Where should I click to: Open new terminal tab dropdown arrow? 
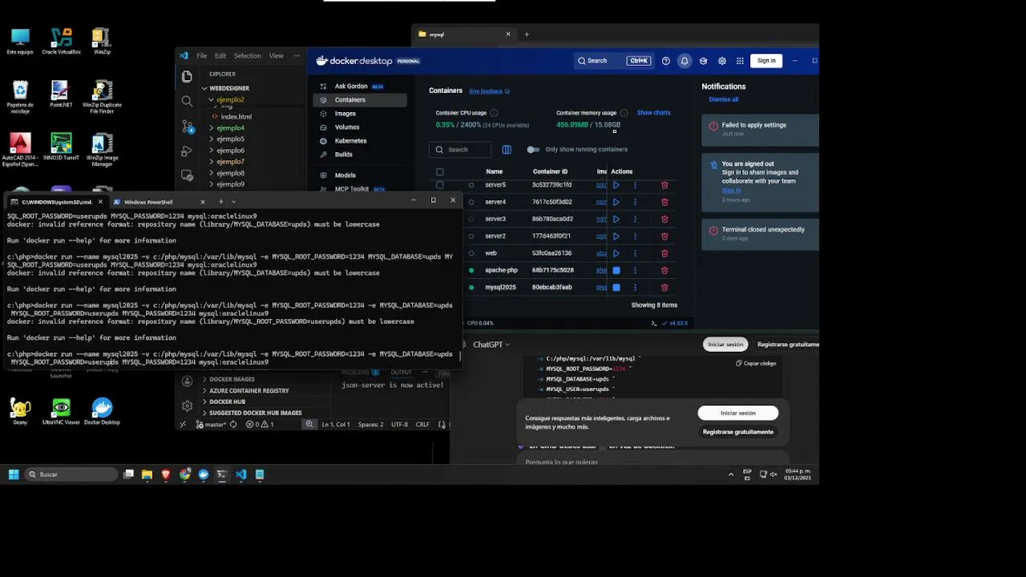click(233, 202)
